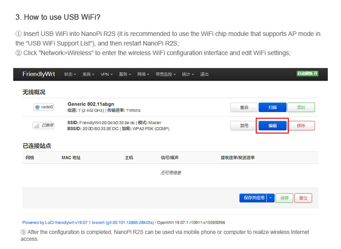Screen dimensions: 341x249
Task: Click 退出 to log out
Action: coord(205,74)
